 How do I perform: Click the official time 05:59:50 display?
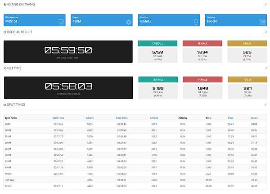click(x=68, y=50)
